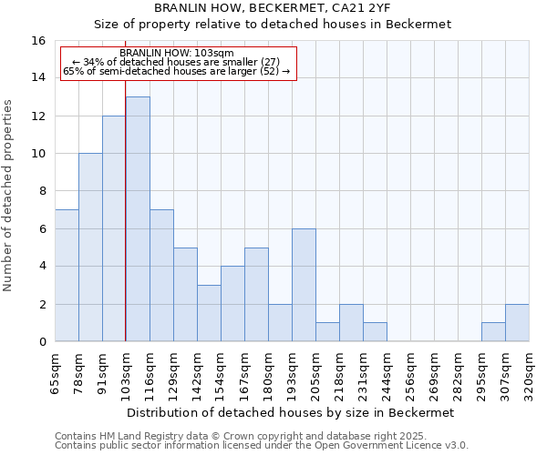547x455 pixels.
Task: Click the y-axis tick label '0'
Action: pos(43,341)
